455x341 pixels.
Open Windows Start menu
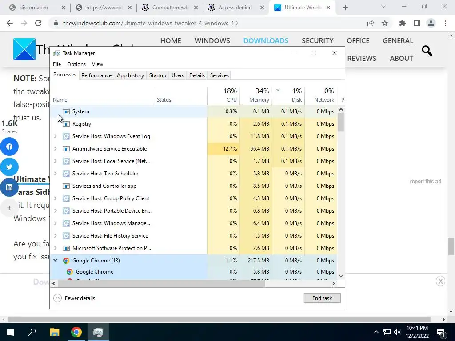tap(11, 332)
